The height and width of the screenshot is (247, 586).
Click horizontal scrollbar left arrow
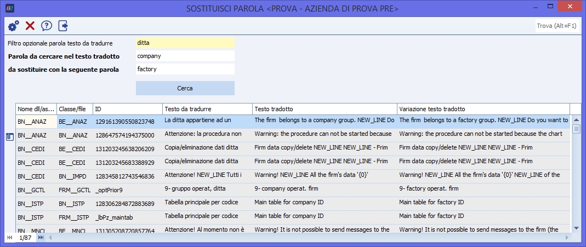coord(50,237)
